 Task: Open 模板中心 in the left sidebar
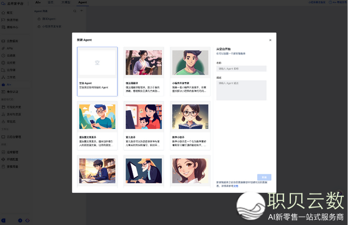12,26
